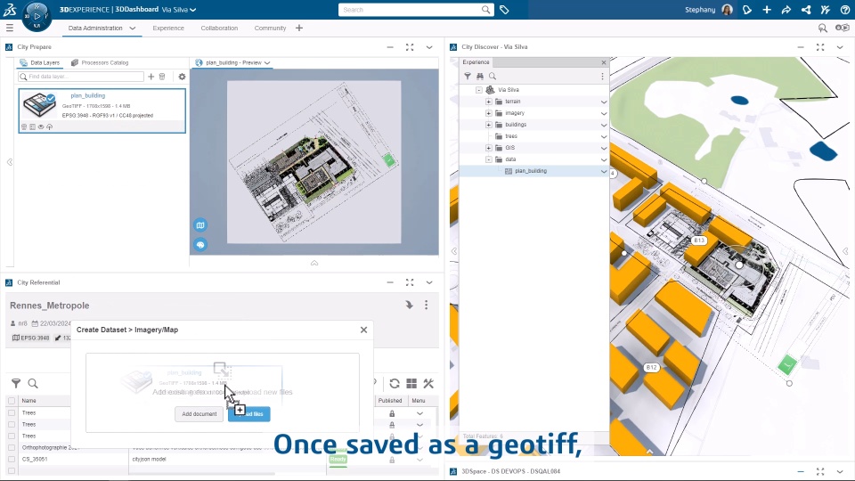Add a new dashboard tab with plus
The image size is (855, 481).
click(x=299, y=28)
